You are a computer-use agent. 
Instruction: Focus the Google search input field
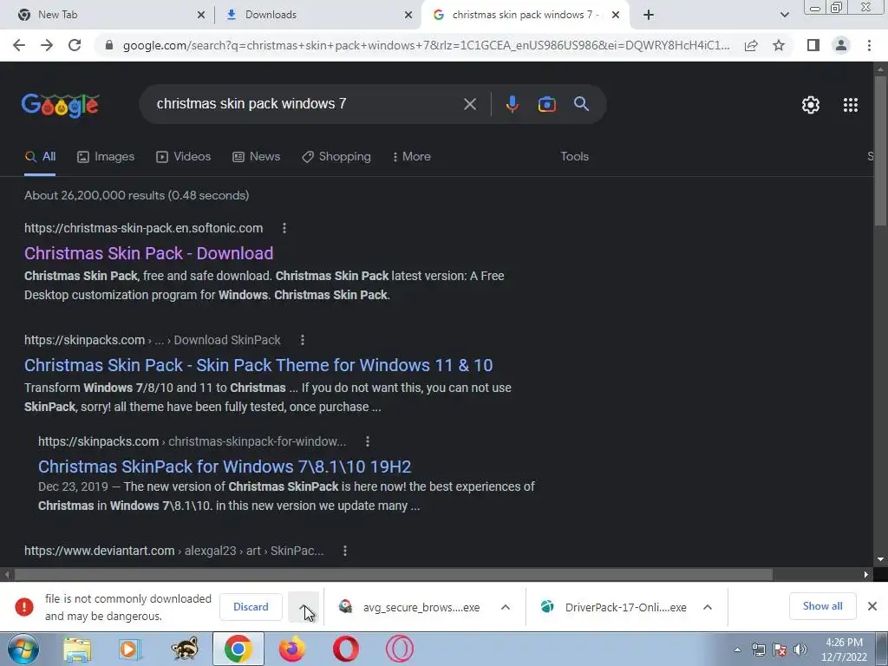click(x=306, y=104)
